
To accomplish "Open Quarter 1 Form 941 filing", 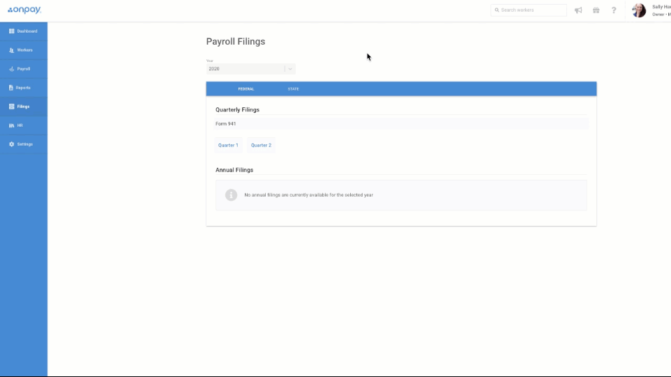I will pyautogui.click(x=228, y=146).
